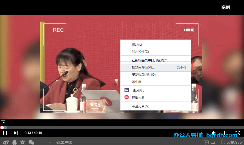Choose 显示控件(C) in context menu
The width and height of the screenshot is (244, 145).
[140, 52]
